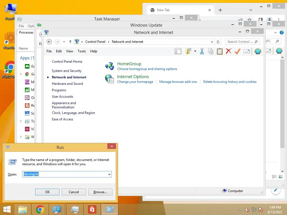Expand the Task Manager process row arrow
Image resolution: width=287 pixels, height=215 pixels.
(21, 121)
